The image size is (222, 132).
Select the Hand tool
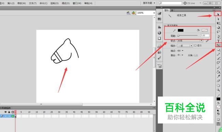tap(219, 86)
